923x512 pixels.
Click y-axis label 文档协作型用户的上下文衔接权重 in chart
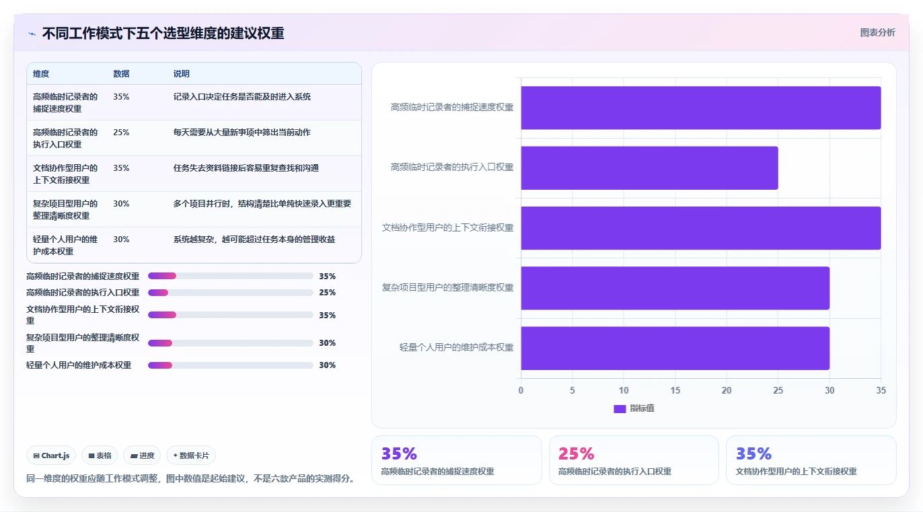(x=448, y=227)
